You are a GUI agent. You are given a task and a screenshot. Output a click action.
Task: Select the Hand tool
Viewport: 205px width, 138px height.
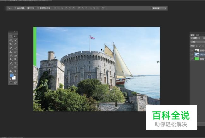(x=11, y=71)
